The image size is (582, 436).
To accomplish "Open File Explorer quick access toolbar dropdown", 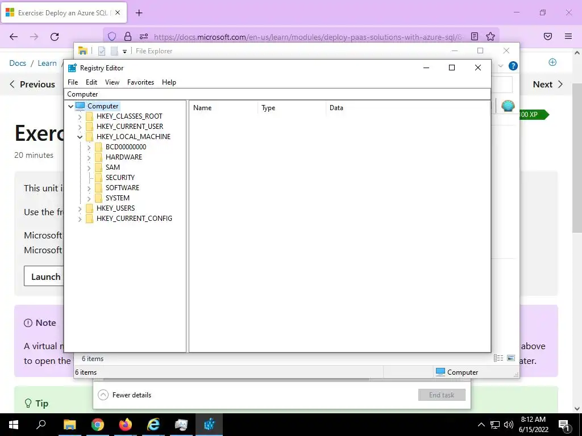I will pos(124,52).
